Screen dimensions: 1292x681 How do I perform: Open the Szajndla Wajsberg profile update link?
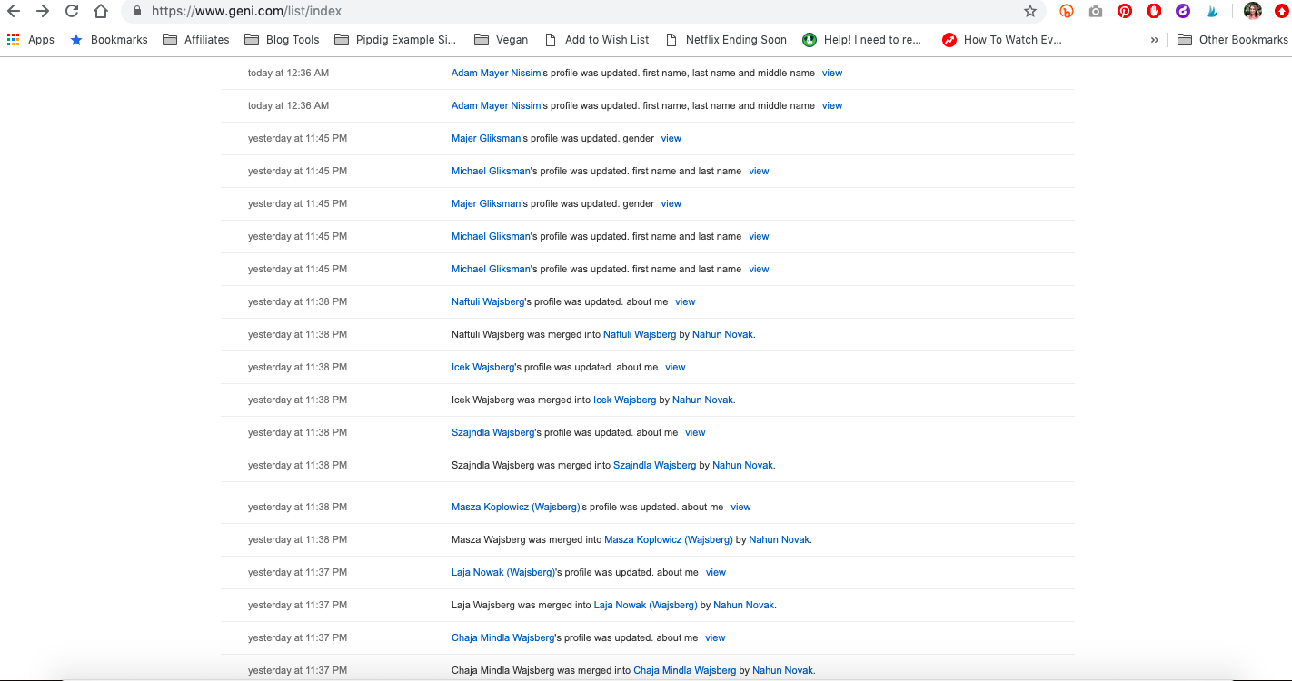tap(492, 433)
